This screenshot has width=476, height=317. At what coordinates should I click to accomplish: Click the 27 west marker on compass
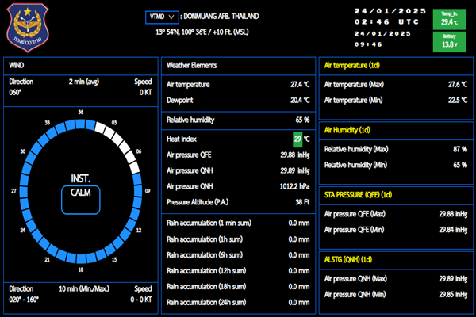(x=13, y=191)
